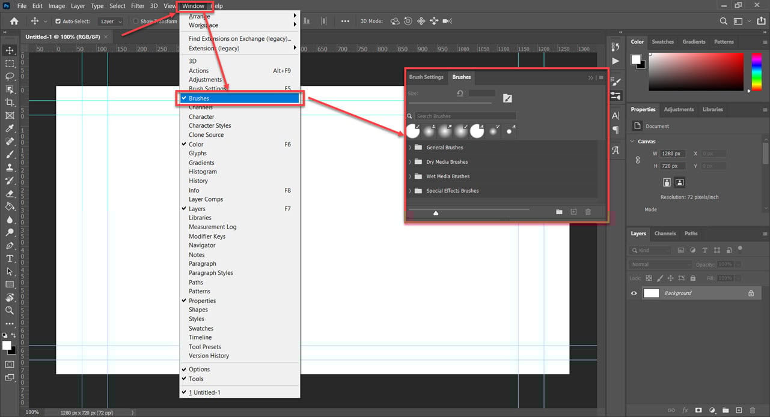Add a layer style with fx icon
Screen dimensions: 770x417
[685, 410]
